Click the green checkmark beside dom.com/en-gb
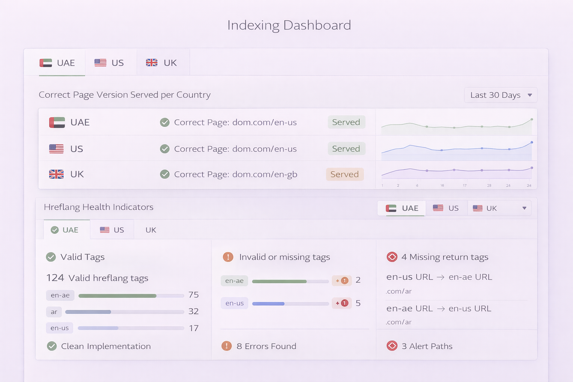Viewport: 573px width, 382px height. [165, 174]
